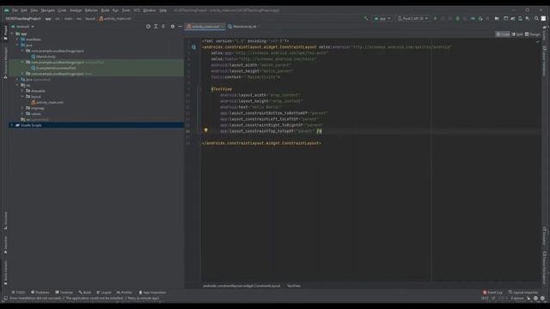Select activity_main.xml in the project tree
The image size is (550, 309).
coord(47,103)
